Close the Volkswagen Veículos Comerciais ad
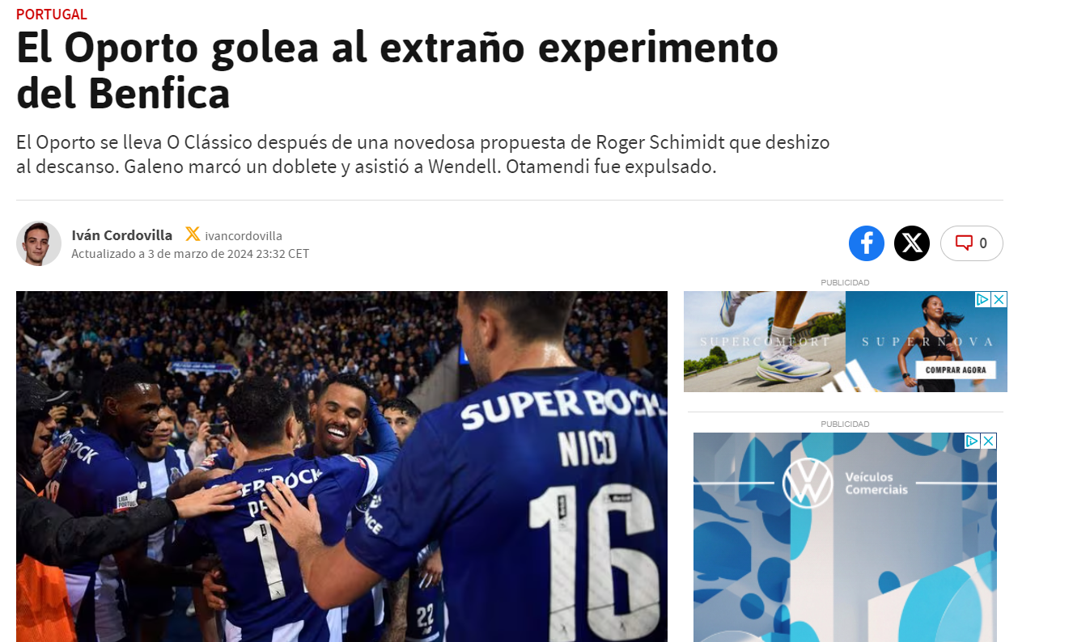The width and height of the screenshot is (1090, 642). [989, 441]
